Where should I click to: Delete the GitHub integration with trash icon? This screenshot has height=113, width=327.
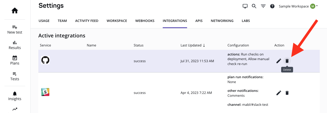tap(287, 61)
